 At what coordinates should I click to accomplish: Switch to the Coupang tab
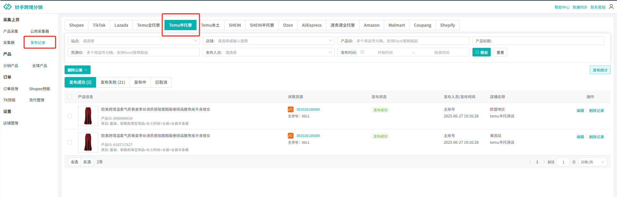[423, 25]
